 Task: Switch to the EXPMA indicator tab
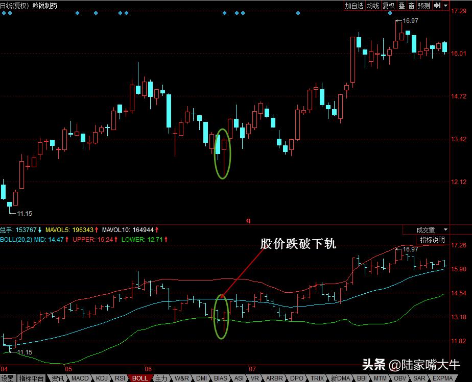pos(442,378)
